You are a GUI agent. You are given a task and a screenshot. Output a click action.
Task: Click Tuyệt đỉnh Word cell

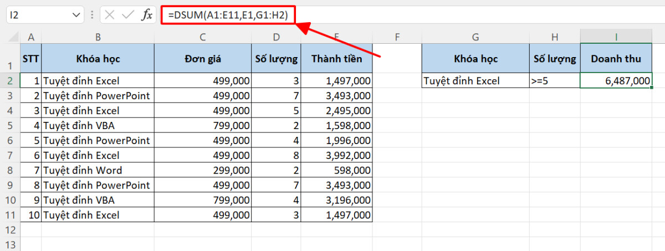pyautogui.click(x=98, y=170)
